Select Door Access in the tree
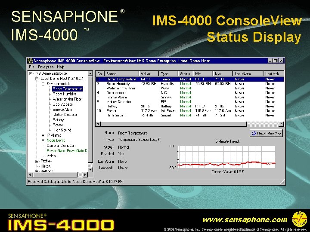This screenshot has height=232, width=310. point(63,104)
